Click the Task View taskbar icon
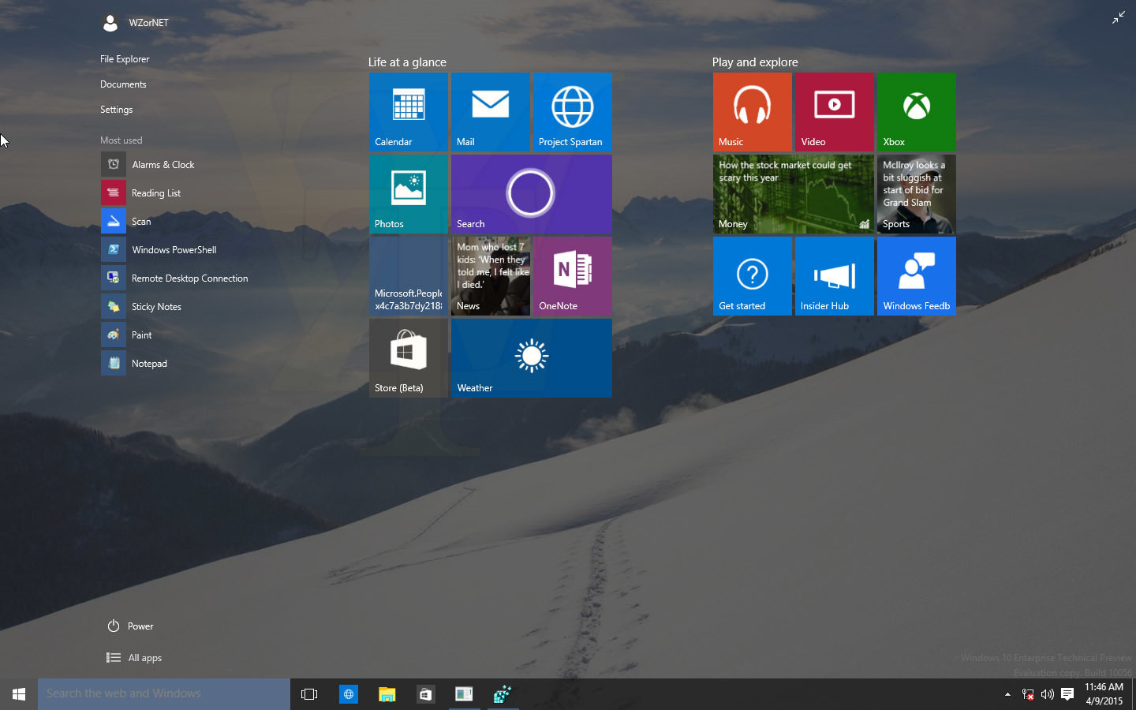Screen dimensions: 1136x710 pos(309,694)
